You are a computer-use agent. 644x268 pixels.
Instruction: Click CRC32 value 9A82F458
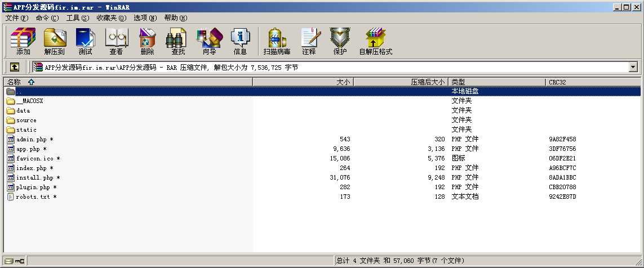[x=562, y=139]
